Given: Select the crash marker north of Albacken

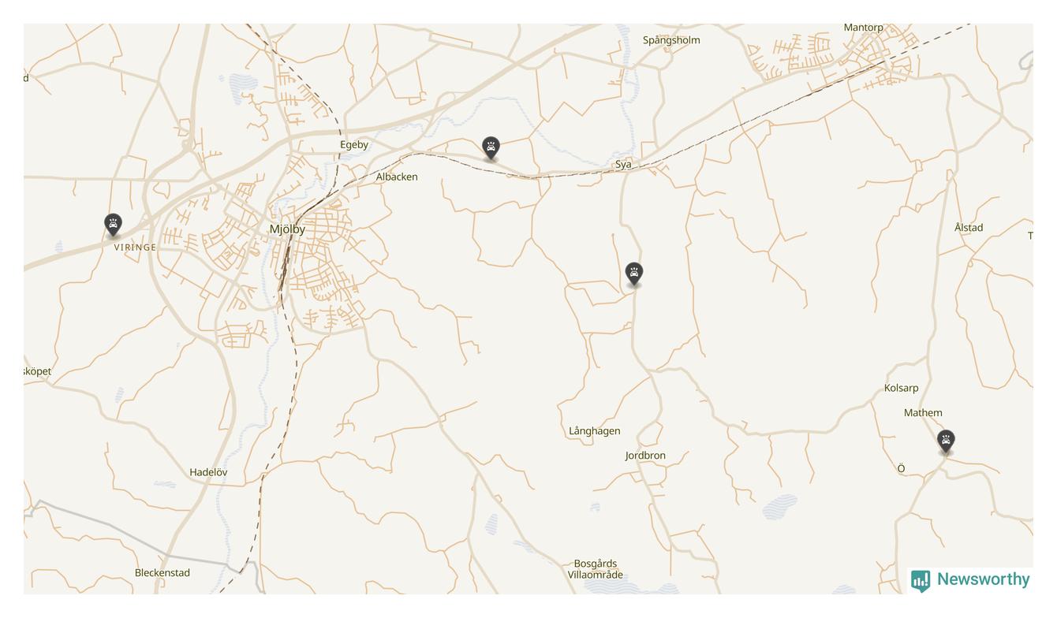Looking at the screenshot, I should (491, 147).
